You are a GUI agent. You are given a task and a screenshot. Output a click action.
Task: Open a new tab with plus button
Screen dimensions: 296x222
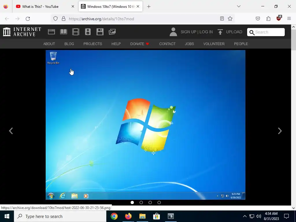149,7
